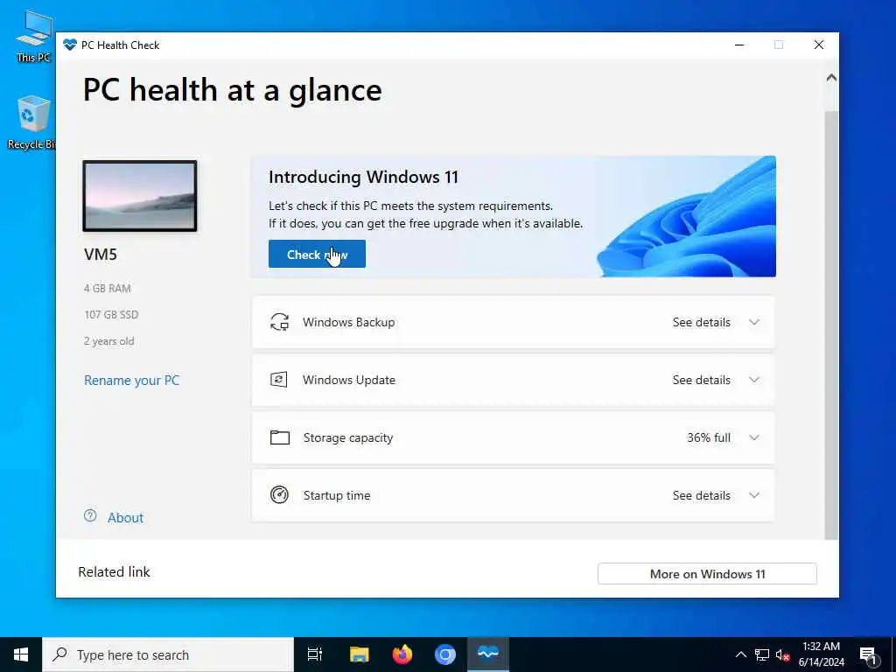Viewport: 896px width, 672px height.
Task: Click See details for Windows Update
Action: 701,380
